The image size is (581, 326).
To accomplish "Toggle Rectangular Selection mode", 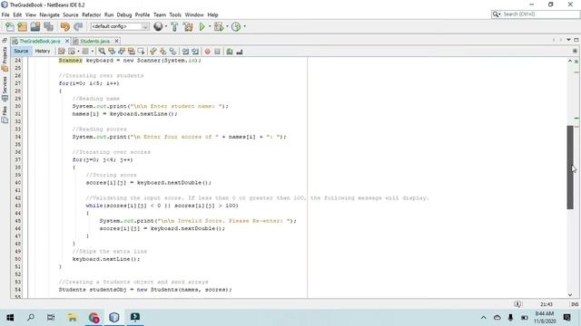I will tap(142, 52).
